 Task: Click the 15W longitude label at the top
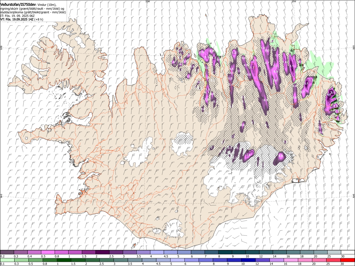tap(294, 1)
